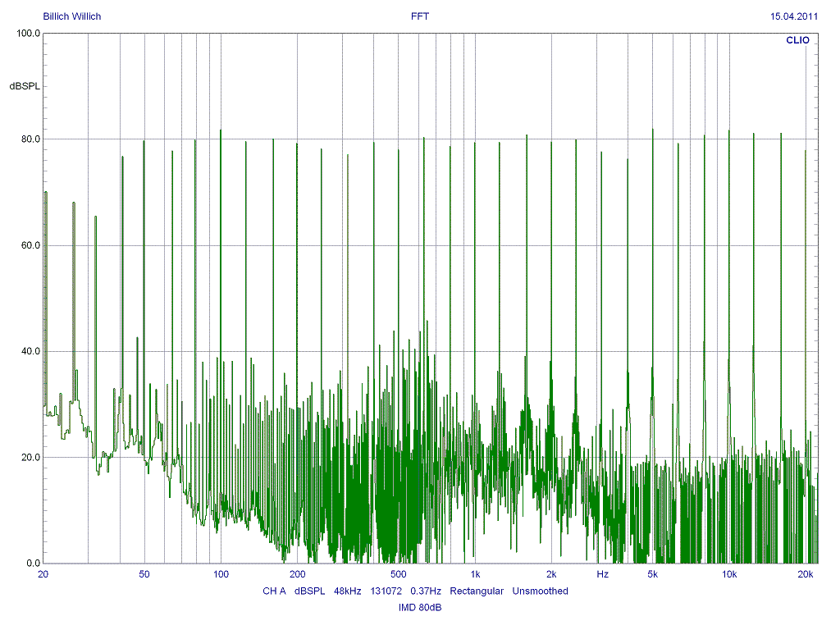
Task: Select the 100.0 y-axis tick label
Action: [29, 34]
